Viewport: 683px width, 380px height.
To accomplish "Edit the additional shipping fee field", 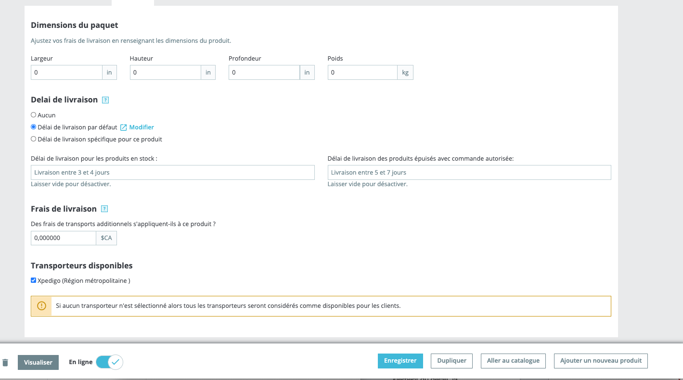I will 64,238.
